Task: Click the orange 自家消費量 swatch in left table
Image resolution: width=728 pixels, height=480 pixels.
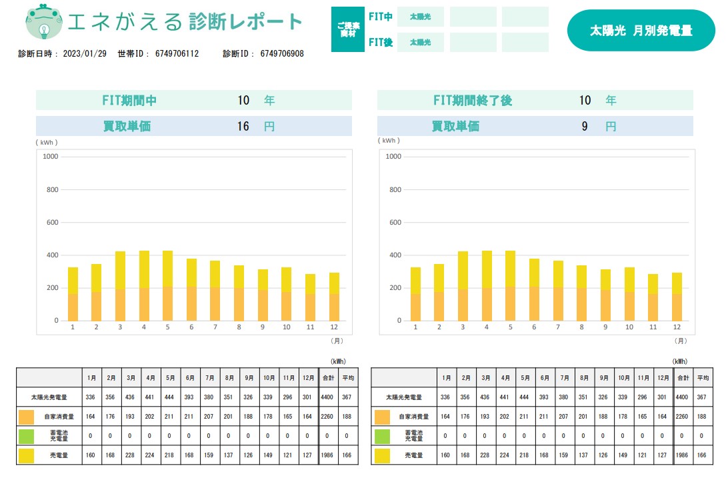Action: pos(27,417)
